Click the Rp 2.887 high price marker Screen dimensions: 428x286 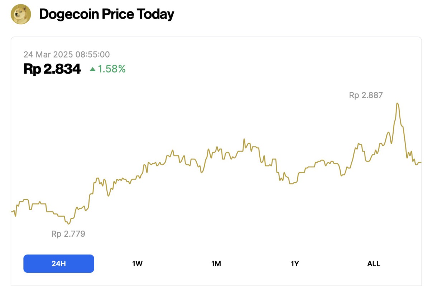pos(366,95)
